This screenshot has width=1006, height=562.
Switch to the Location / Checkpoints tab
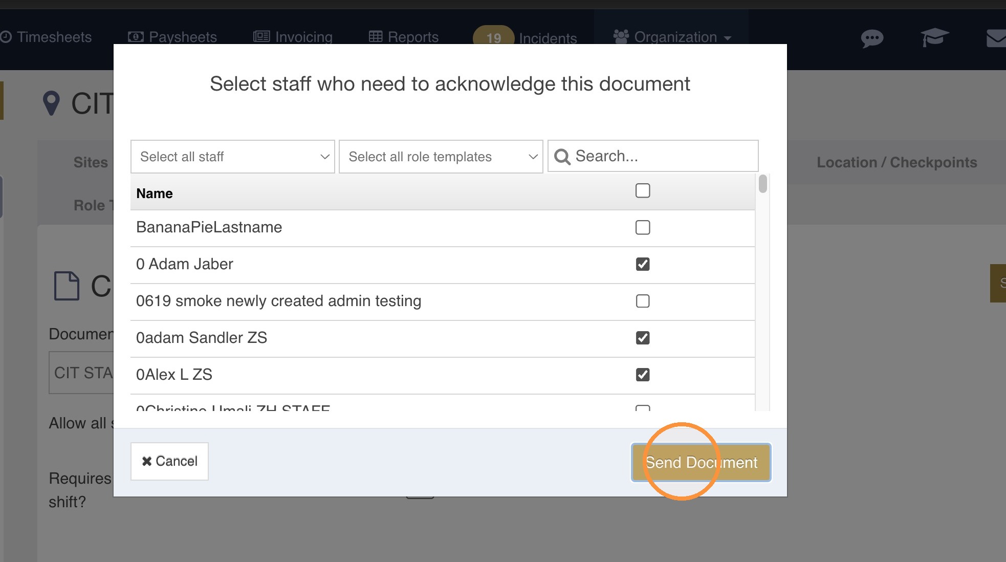tap(896, 162)
